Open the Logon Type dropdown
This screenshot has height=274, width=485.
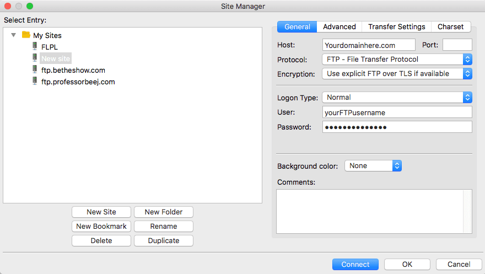point(397,98)
